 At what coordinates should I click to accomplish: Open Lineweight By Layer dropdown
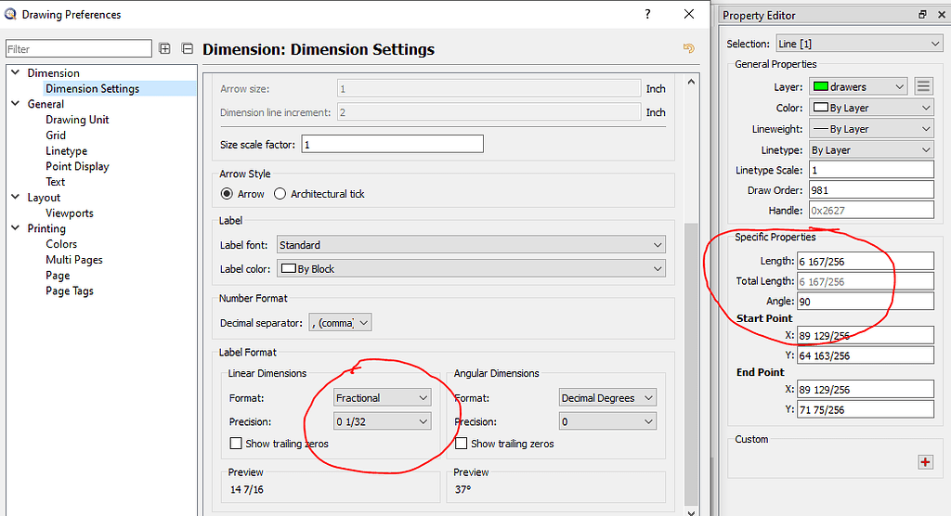point(871,129)
